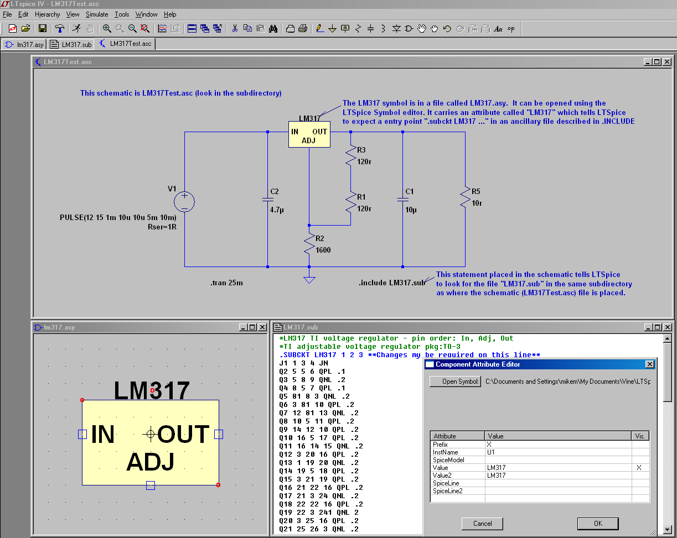Toggle visibility of the SpiceModel attribute
677x538 pixels.
(x=640, y=460)
